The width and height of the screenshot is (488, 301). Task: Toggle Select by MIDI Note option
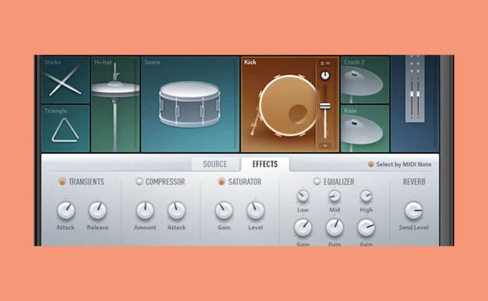(x=371, y=165)
